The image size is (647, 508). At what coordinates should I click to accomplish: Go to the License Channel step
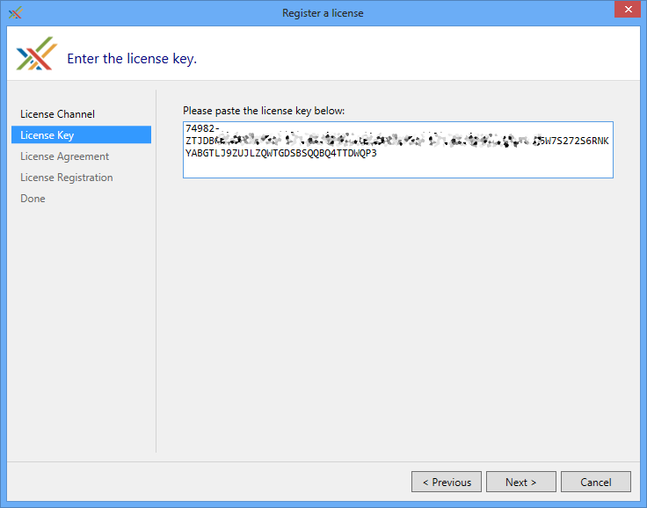[58, 114]
